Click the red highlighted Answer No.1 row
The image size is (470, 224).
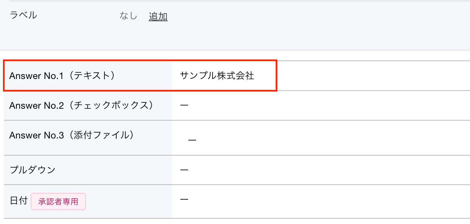(140, 76)
